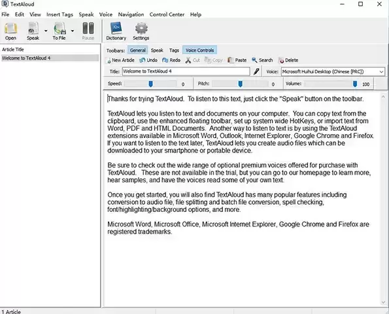
Task: Open the Speak menu
Action: coord(86,14)
